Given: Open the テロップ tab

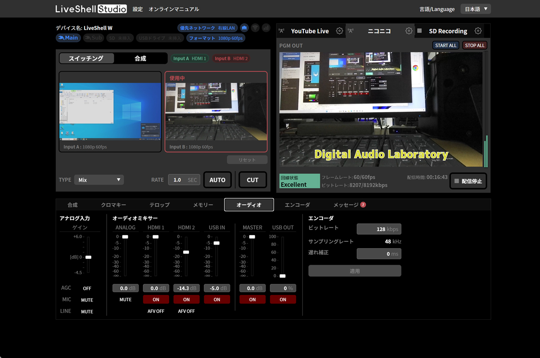Looking at the screenshot, I should pyautogui.click(x=159, y=205).
